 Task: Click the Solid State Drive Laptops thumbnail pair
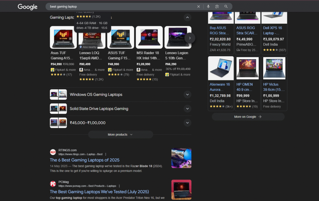pyautogui.click(x=58, y=109)
